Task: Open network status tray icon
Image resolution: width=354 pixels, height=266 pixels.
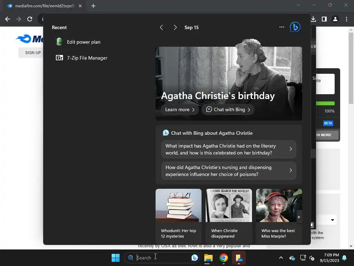Action: (x=303, y=258)
